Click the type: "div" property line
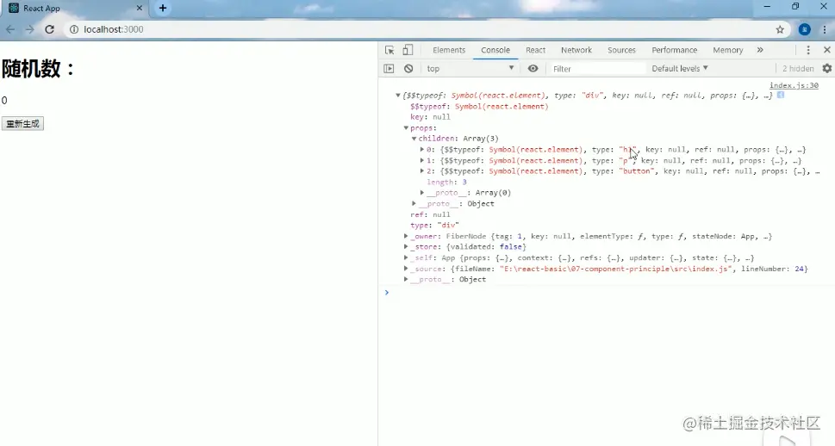835x446 pixels. (x=434, y=225)
